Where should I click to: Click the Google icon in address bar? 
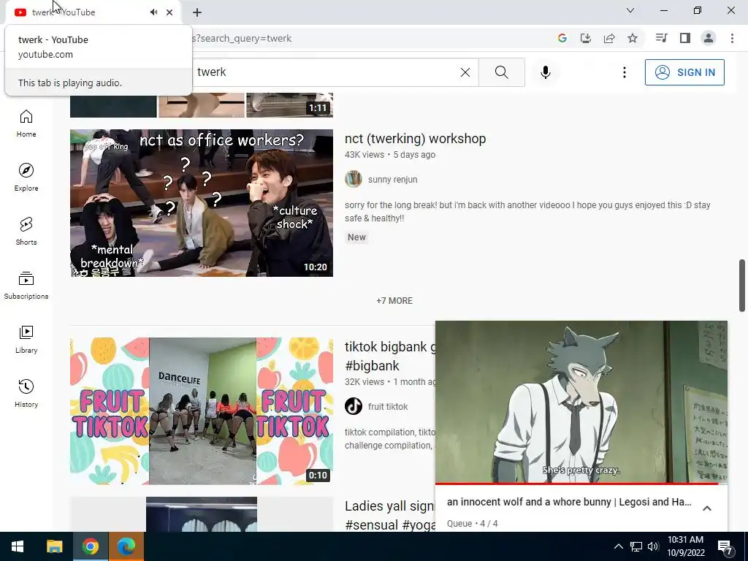coord(562,38)
